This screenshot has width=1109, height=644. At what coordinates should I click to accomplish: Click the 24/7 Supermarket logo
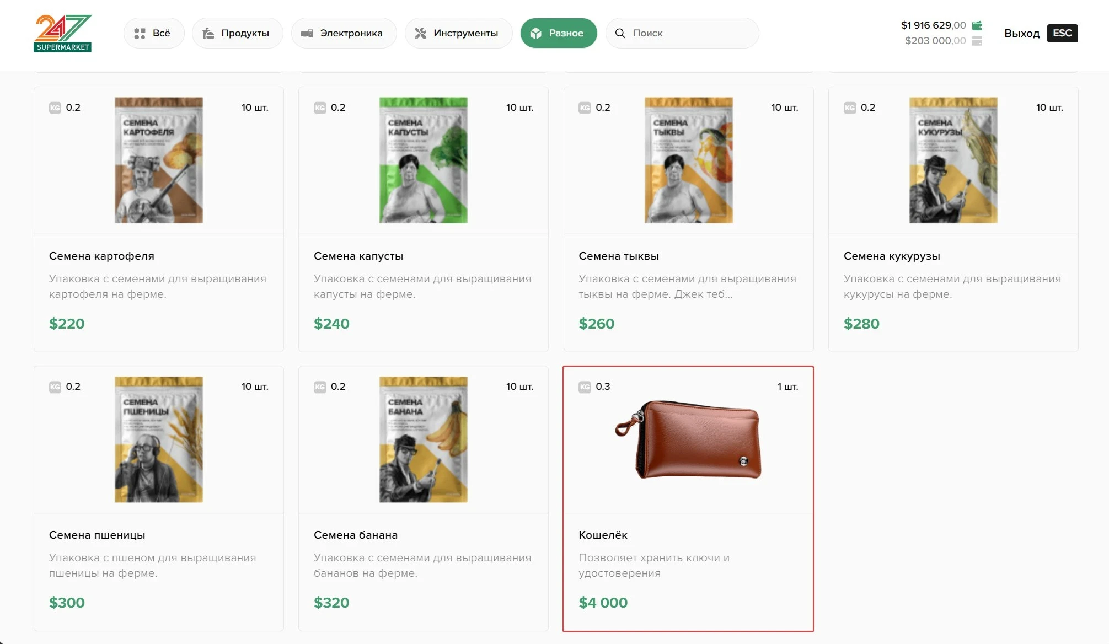pyautogui.click(x=62, y=33)
